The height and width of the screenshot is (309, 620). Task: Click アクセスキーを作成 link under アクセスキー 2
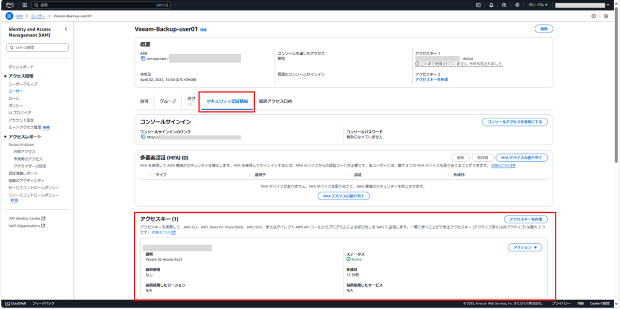(x=431, y=80)
